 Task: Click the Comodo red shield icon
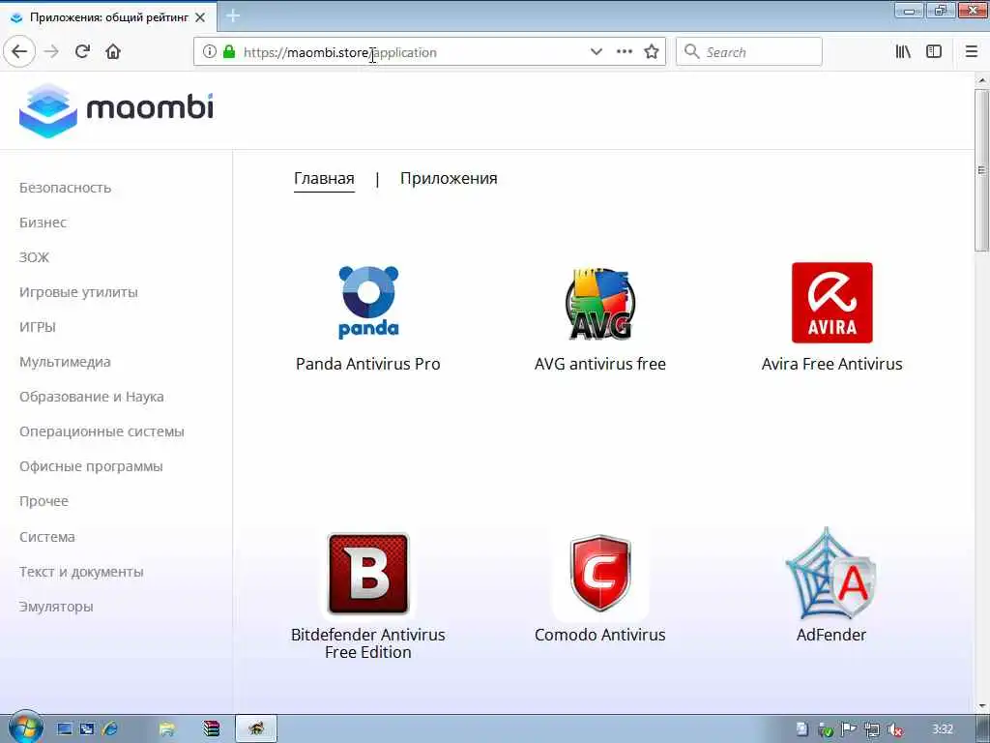coord(599,574)
